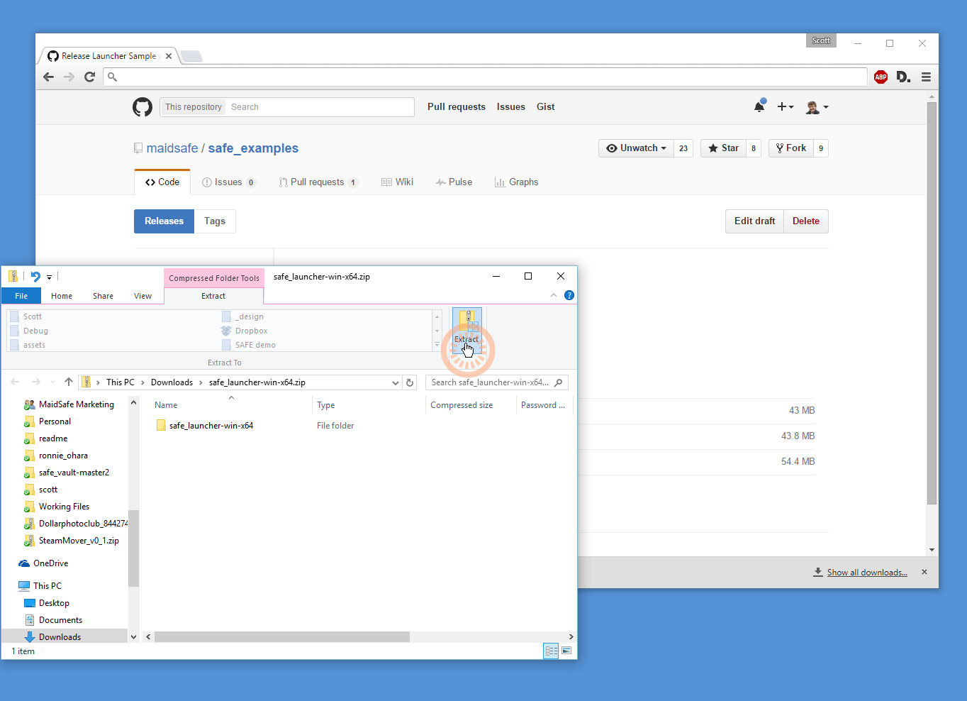This screenshot has height=701, width=967.
Task: Click the Dashlane extension icon
Action: [x=903, y=77]
